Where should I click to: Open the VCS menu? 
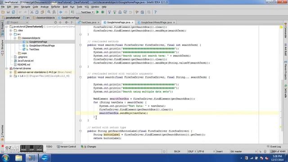[x=86, y=7]
